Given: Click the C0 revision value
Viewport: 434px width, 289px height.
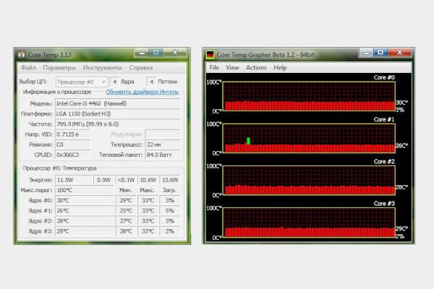Looking at the screenshot, I should point(73,144).
